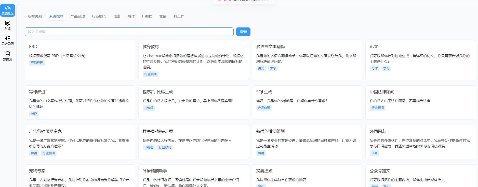Select the 写作改进 card title
This screenshot has height=187, width=478.
(x=37, y=92)
